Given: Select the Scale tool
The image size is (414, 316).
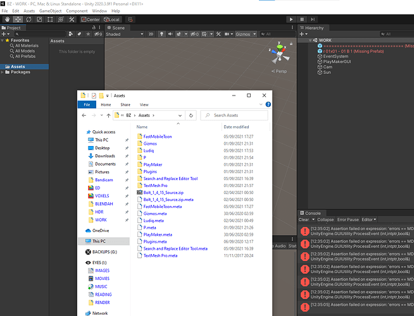Looking at the screenshot, I should (x=39, y=19).
